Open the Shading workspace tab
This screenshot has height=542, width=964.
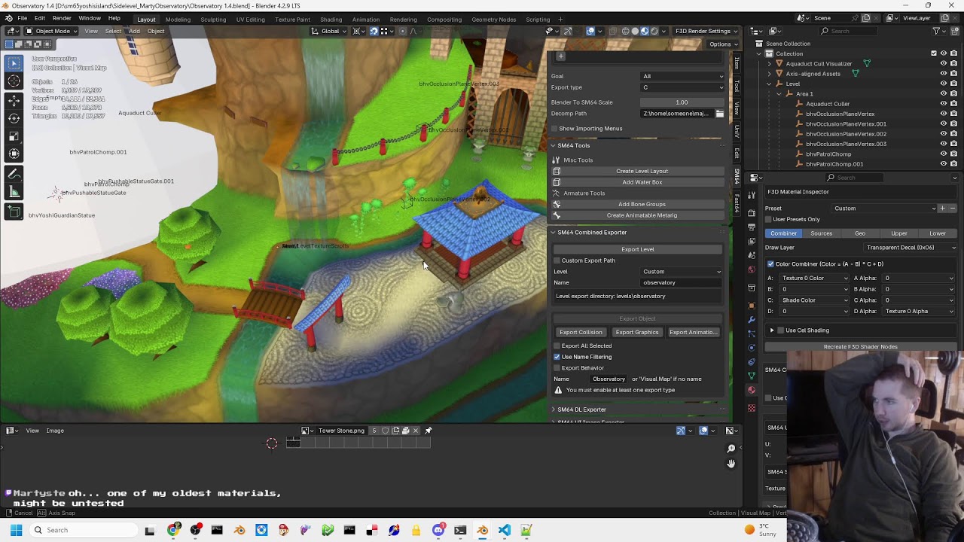point(331,20)
